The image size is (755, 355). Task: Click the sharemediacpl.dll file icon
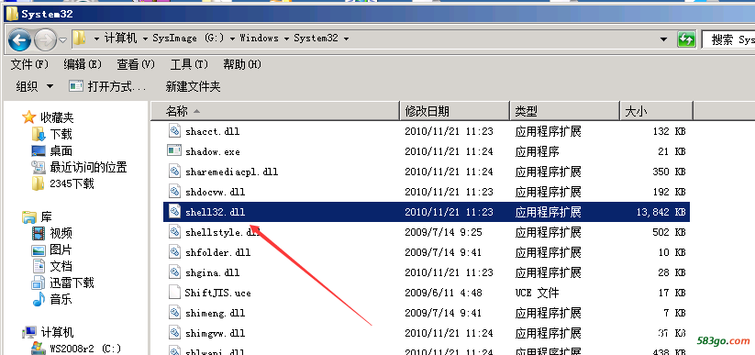[173, 172]
